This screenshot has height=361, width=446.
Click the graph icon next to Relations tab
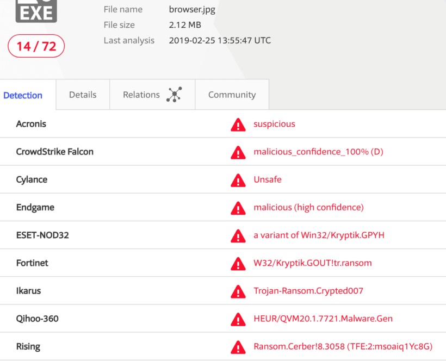173,95
